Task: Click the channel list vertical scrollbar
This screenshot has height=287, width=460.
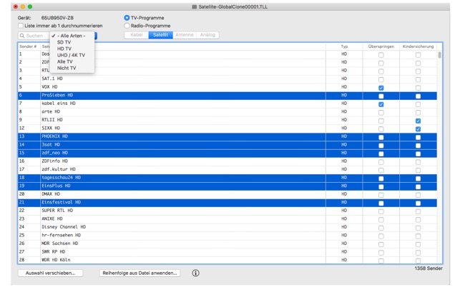Action: [x=439, y=55]
